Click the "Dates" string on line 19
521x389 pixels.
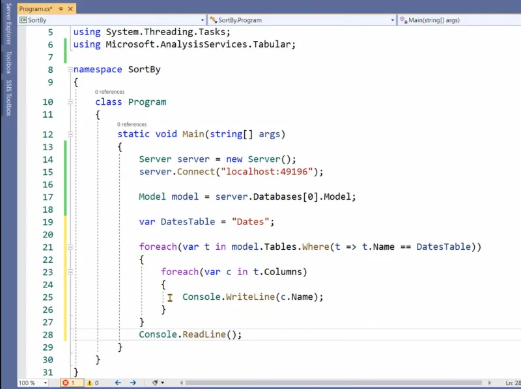251,222
